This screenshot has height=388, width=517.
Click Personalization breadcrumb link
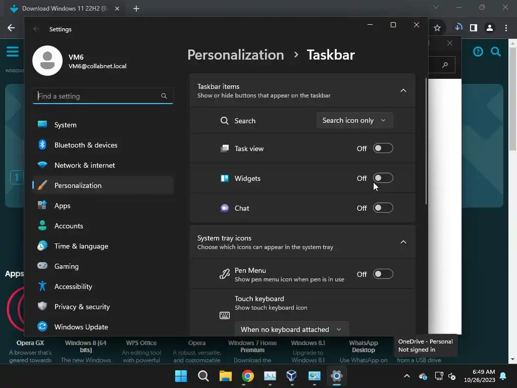click(236, 55)
